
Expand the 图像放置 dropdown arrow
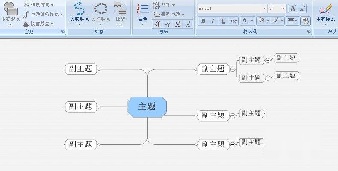(x=53, y=24)
